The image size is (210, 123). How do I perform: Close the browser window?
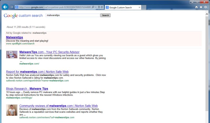coord(204,2)
